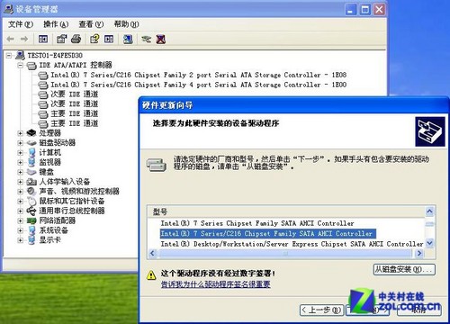Viewport: 450px width, 324px height.
Task: Click the 计算机 category icon
Action: (x=31, y=152)
